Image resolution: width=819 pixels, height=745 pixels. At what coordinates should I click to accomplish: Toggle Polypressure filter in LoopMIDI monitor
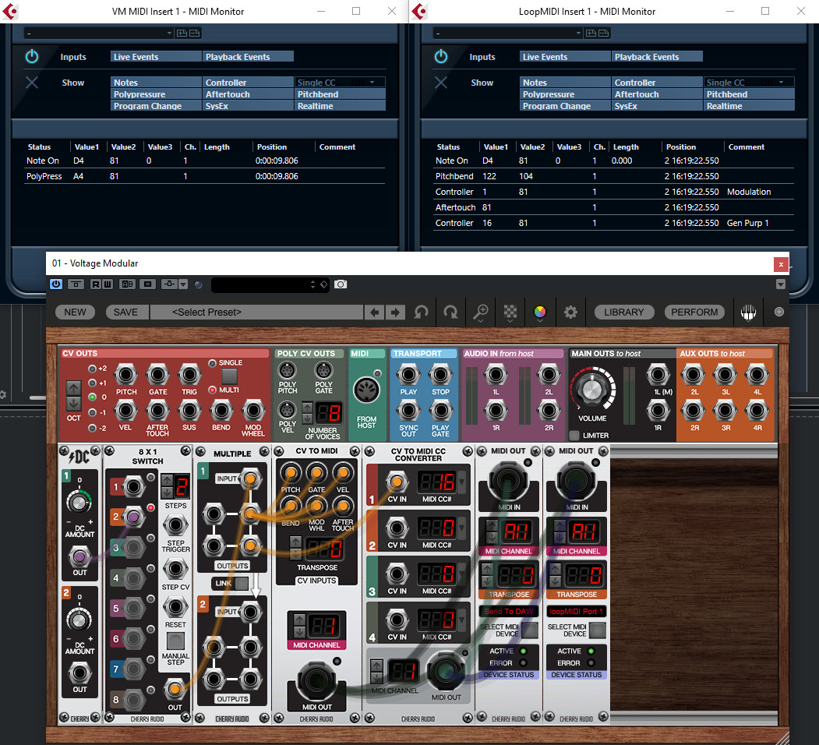click(565, 94)
